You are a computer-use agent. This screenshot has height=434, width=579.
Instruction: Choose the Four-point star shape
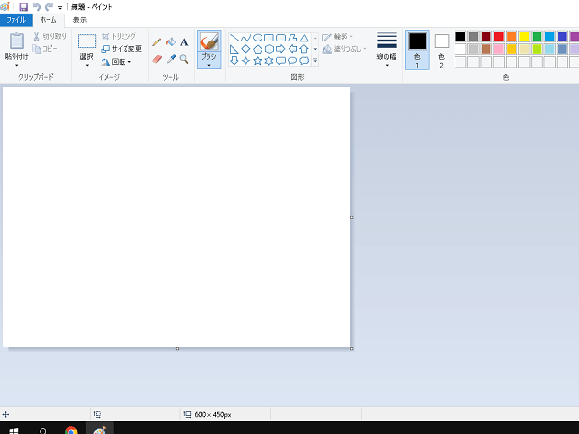click(x=246, y=61)
